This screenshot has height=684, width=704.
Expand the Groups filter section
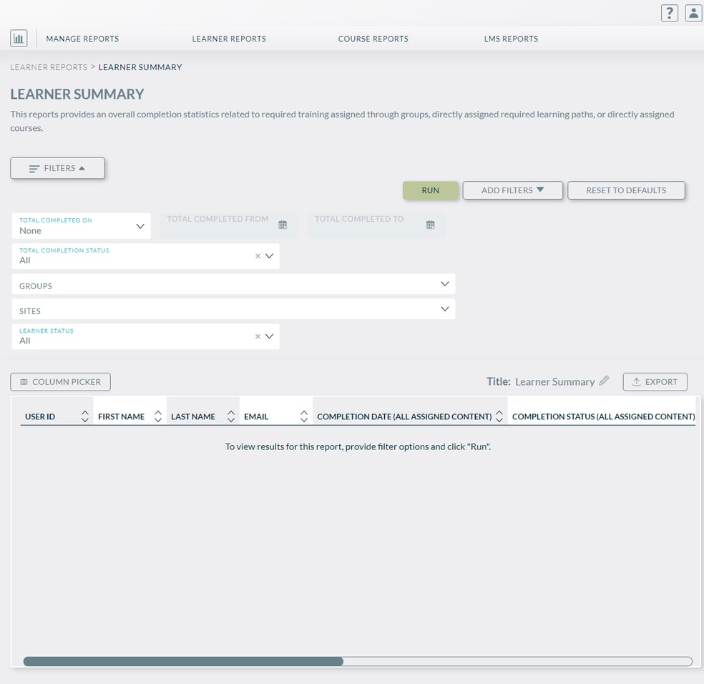coord(445,283)
